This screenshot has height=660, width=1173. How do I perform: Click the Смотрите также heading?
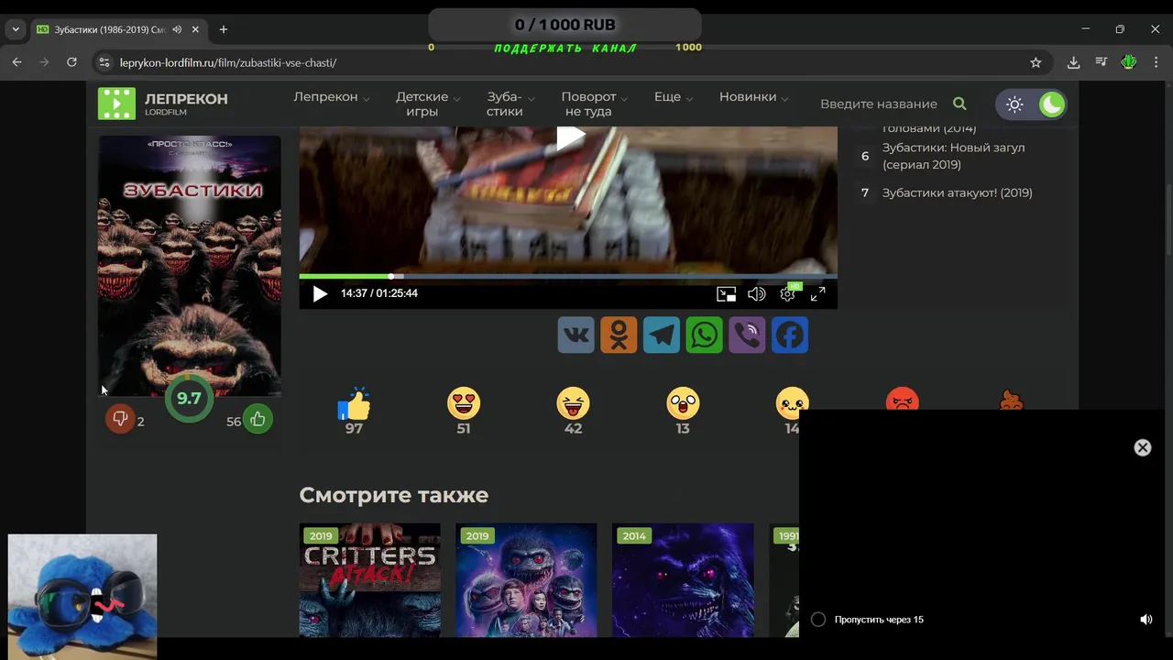[394, 495]
